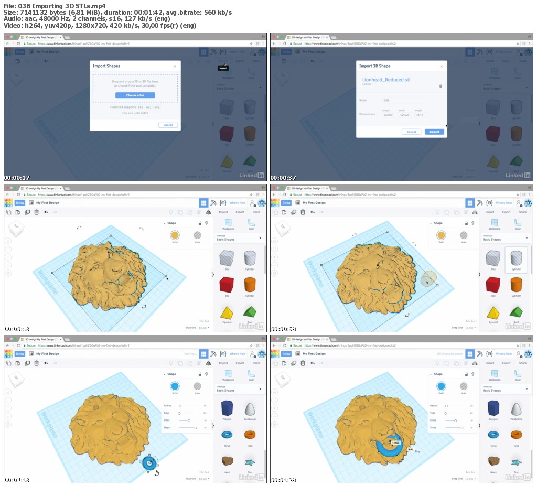Open Snap Grid dropdown in 00:00:48 frame
The image size is (537, 486).
click(x=203, y=328)
